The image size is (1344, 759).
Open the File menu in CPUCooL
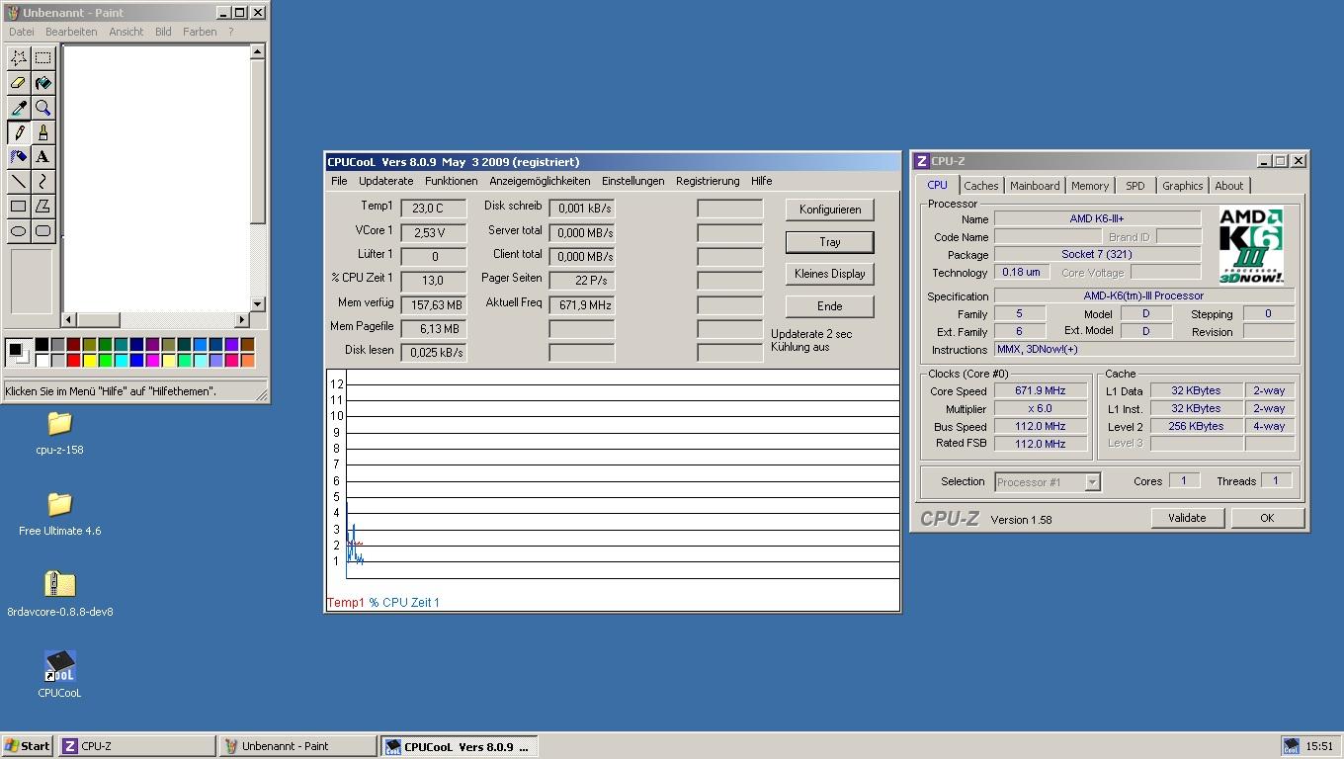pyautogui.click(x=339, y=181)
